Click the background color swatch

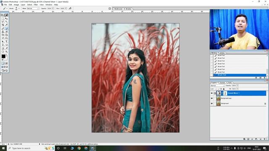(6, 58)
